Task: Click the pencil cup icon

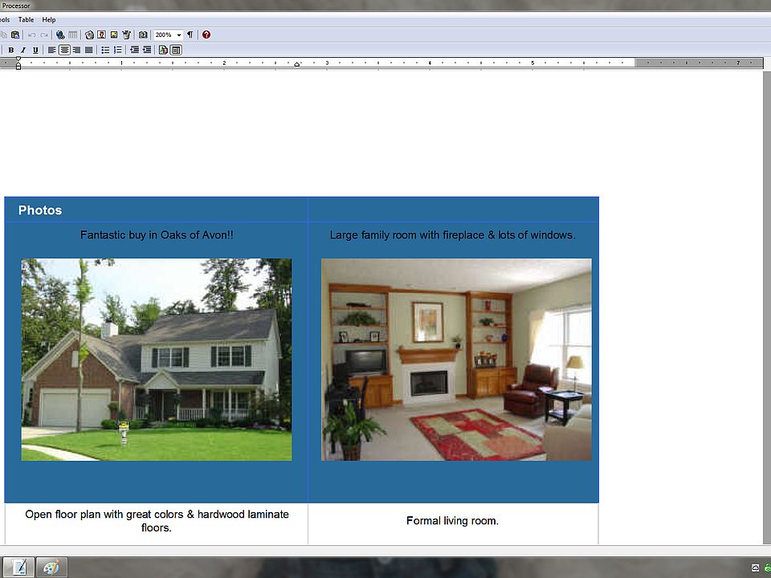Action: pyautogui.click(x=126, y=35)
